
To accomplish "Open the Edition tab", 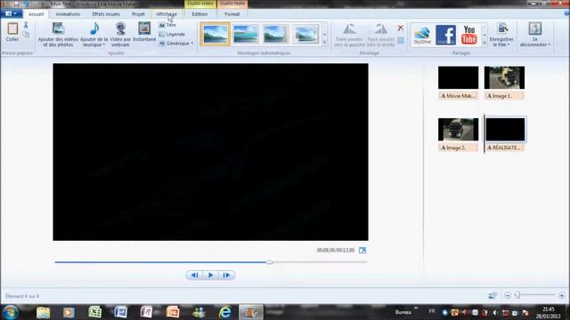I will 199,14.
